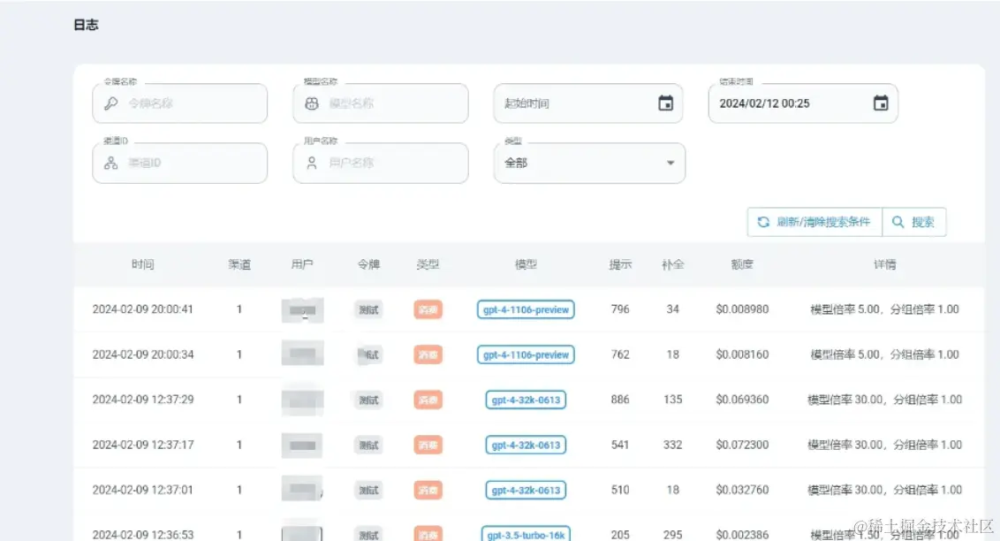Click the 日志 page title
This screenshot has width=1000, height=541.
pos(86,25)
